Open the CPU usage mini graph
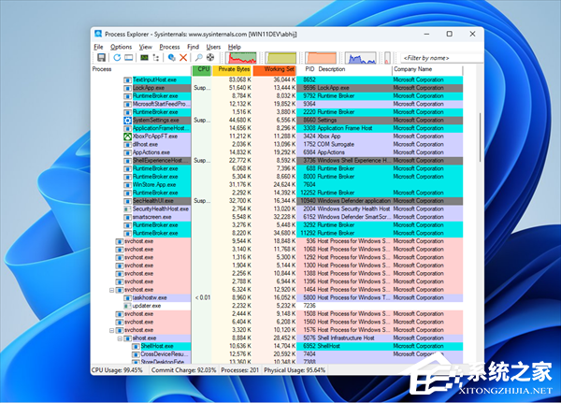The image size is (561, 403). pos(242,58)
